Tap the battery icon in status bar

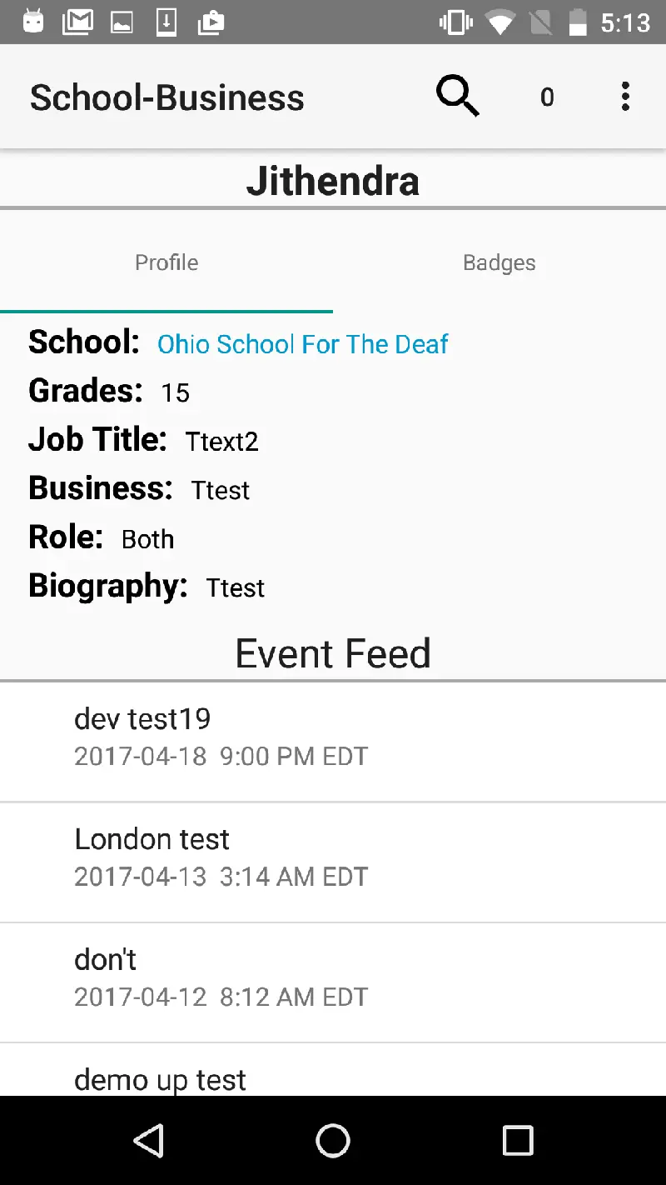coord(578,22)
